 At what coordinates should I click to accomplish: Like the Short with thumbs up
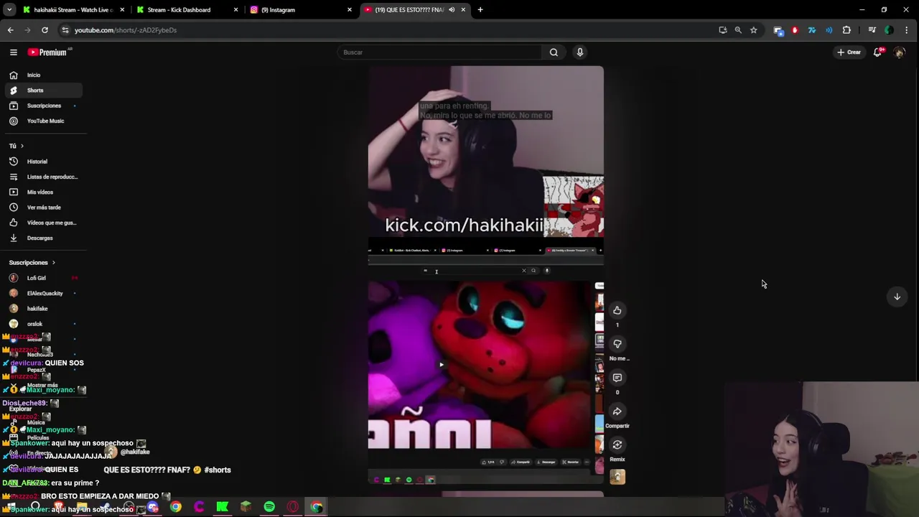pos(617,310)
